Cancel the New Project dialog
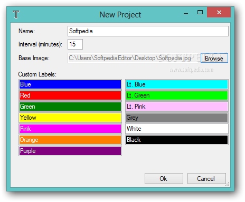Viewport: 245px width, 202px height. click(206, 179)
